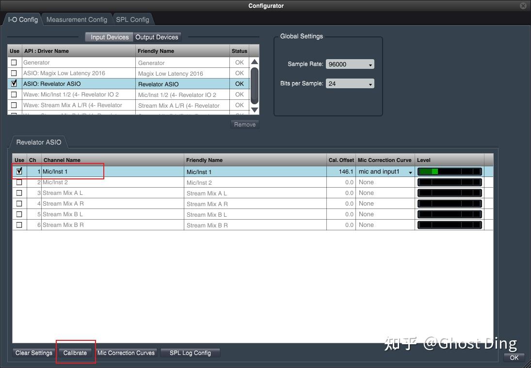
Task: Select the Revelator ASIO tab
Action: coord(38,142)
